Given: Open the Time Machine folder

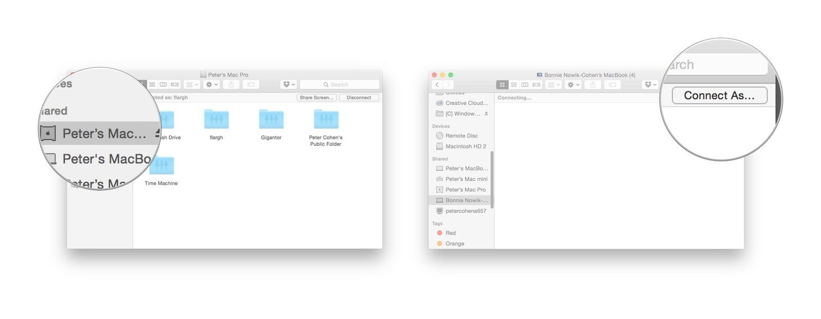Looking at the screenshot, I should [x=161, y=166].
